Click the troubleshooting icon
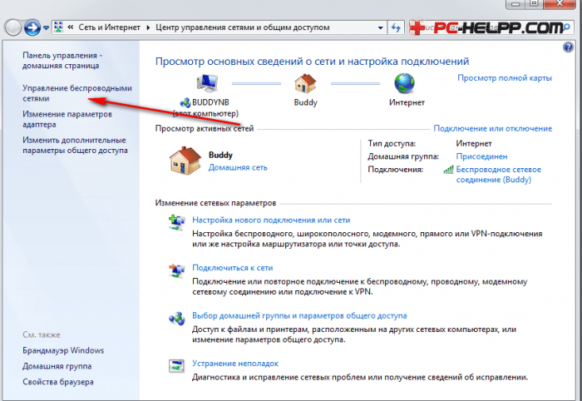Screen dimensions: 582x401 [x=176, y=366]
